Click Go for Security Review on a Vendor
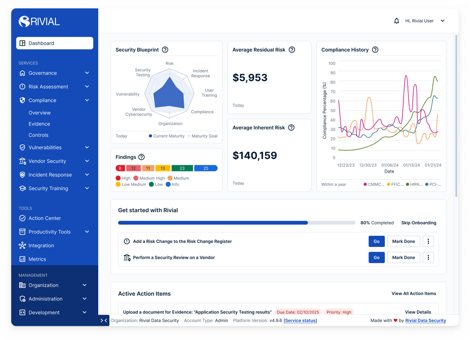The image size is (470, 340). 376,258
